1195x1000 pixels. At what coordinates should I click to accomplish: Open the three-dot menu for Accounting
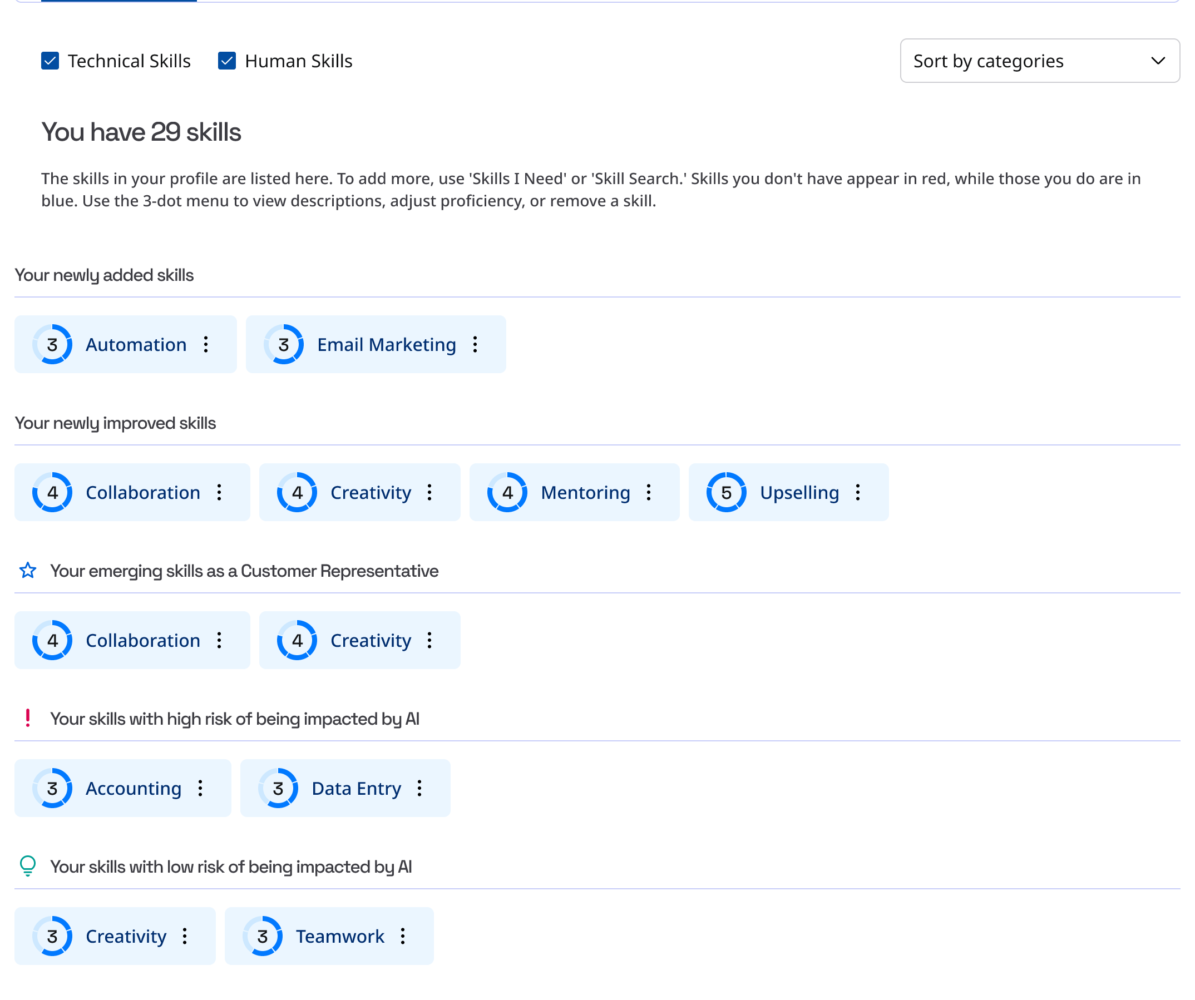200,789
